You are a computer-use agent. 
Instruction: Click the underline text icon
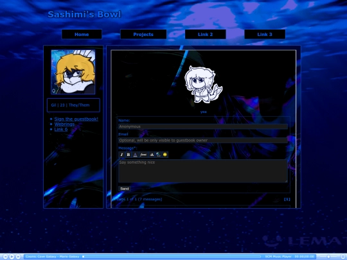point(135,155)
